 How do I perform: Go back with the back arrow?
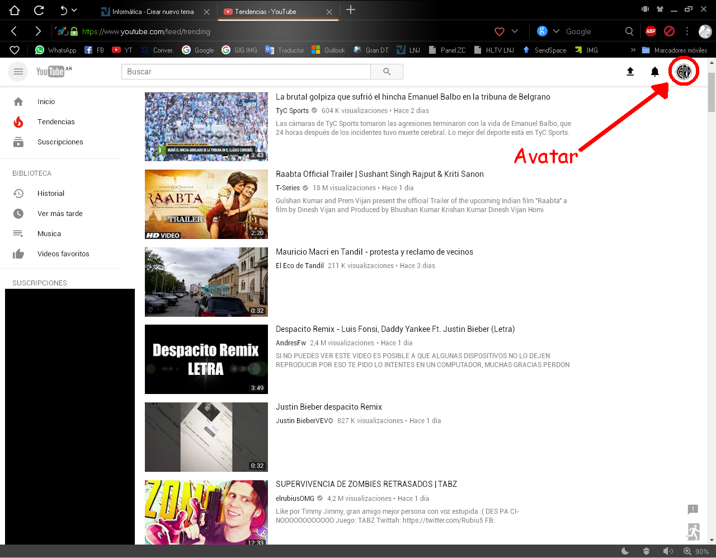(x=15, y=31)
